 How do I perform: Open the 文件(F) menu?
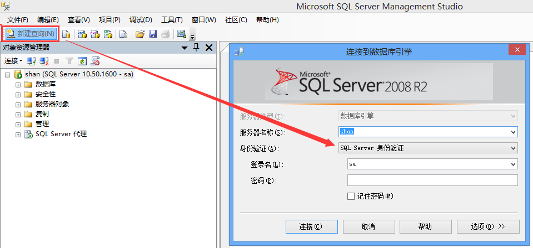18,20
